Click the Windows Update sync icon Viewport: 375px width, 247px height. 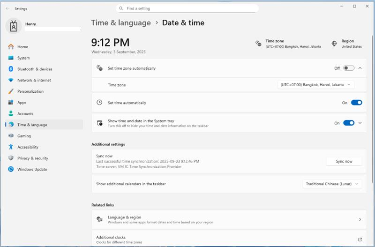tap(11, 169)
